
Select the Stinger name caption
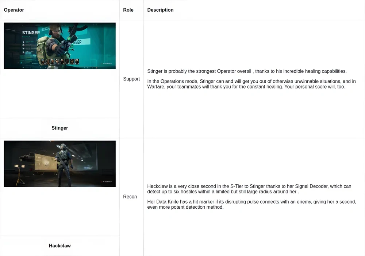coord(59,128)
